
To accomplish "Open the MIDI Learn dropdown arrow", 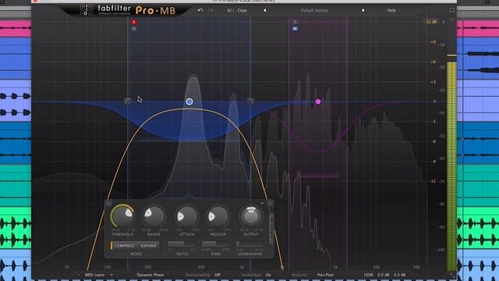I will click(111, 275).
